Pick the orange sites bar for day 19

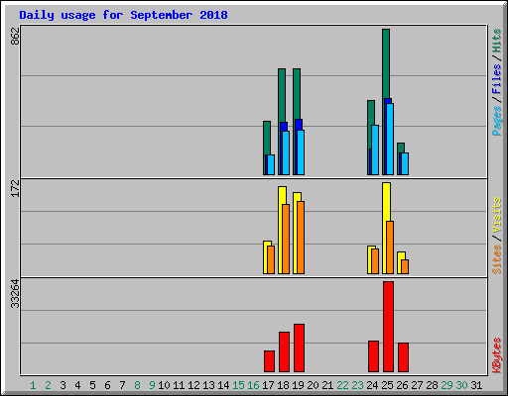tap(301, 238)
